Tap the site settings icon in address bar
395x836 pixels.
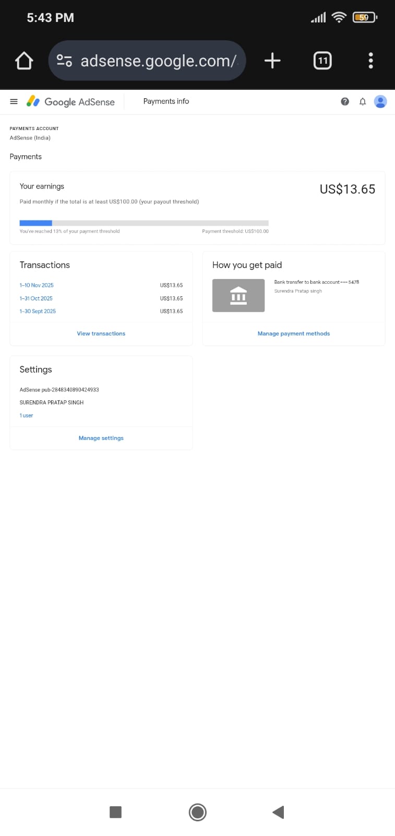[x=65, y=61]
